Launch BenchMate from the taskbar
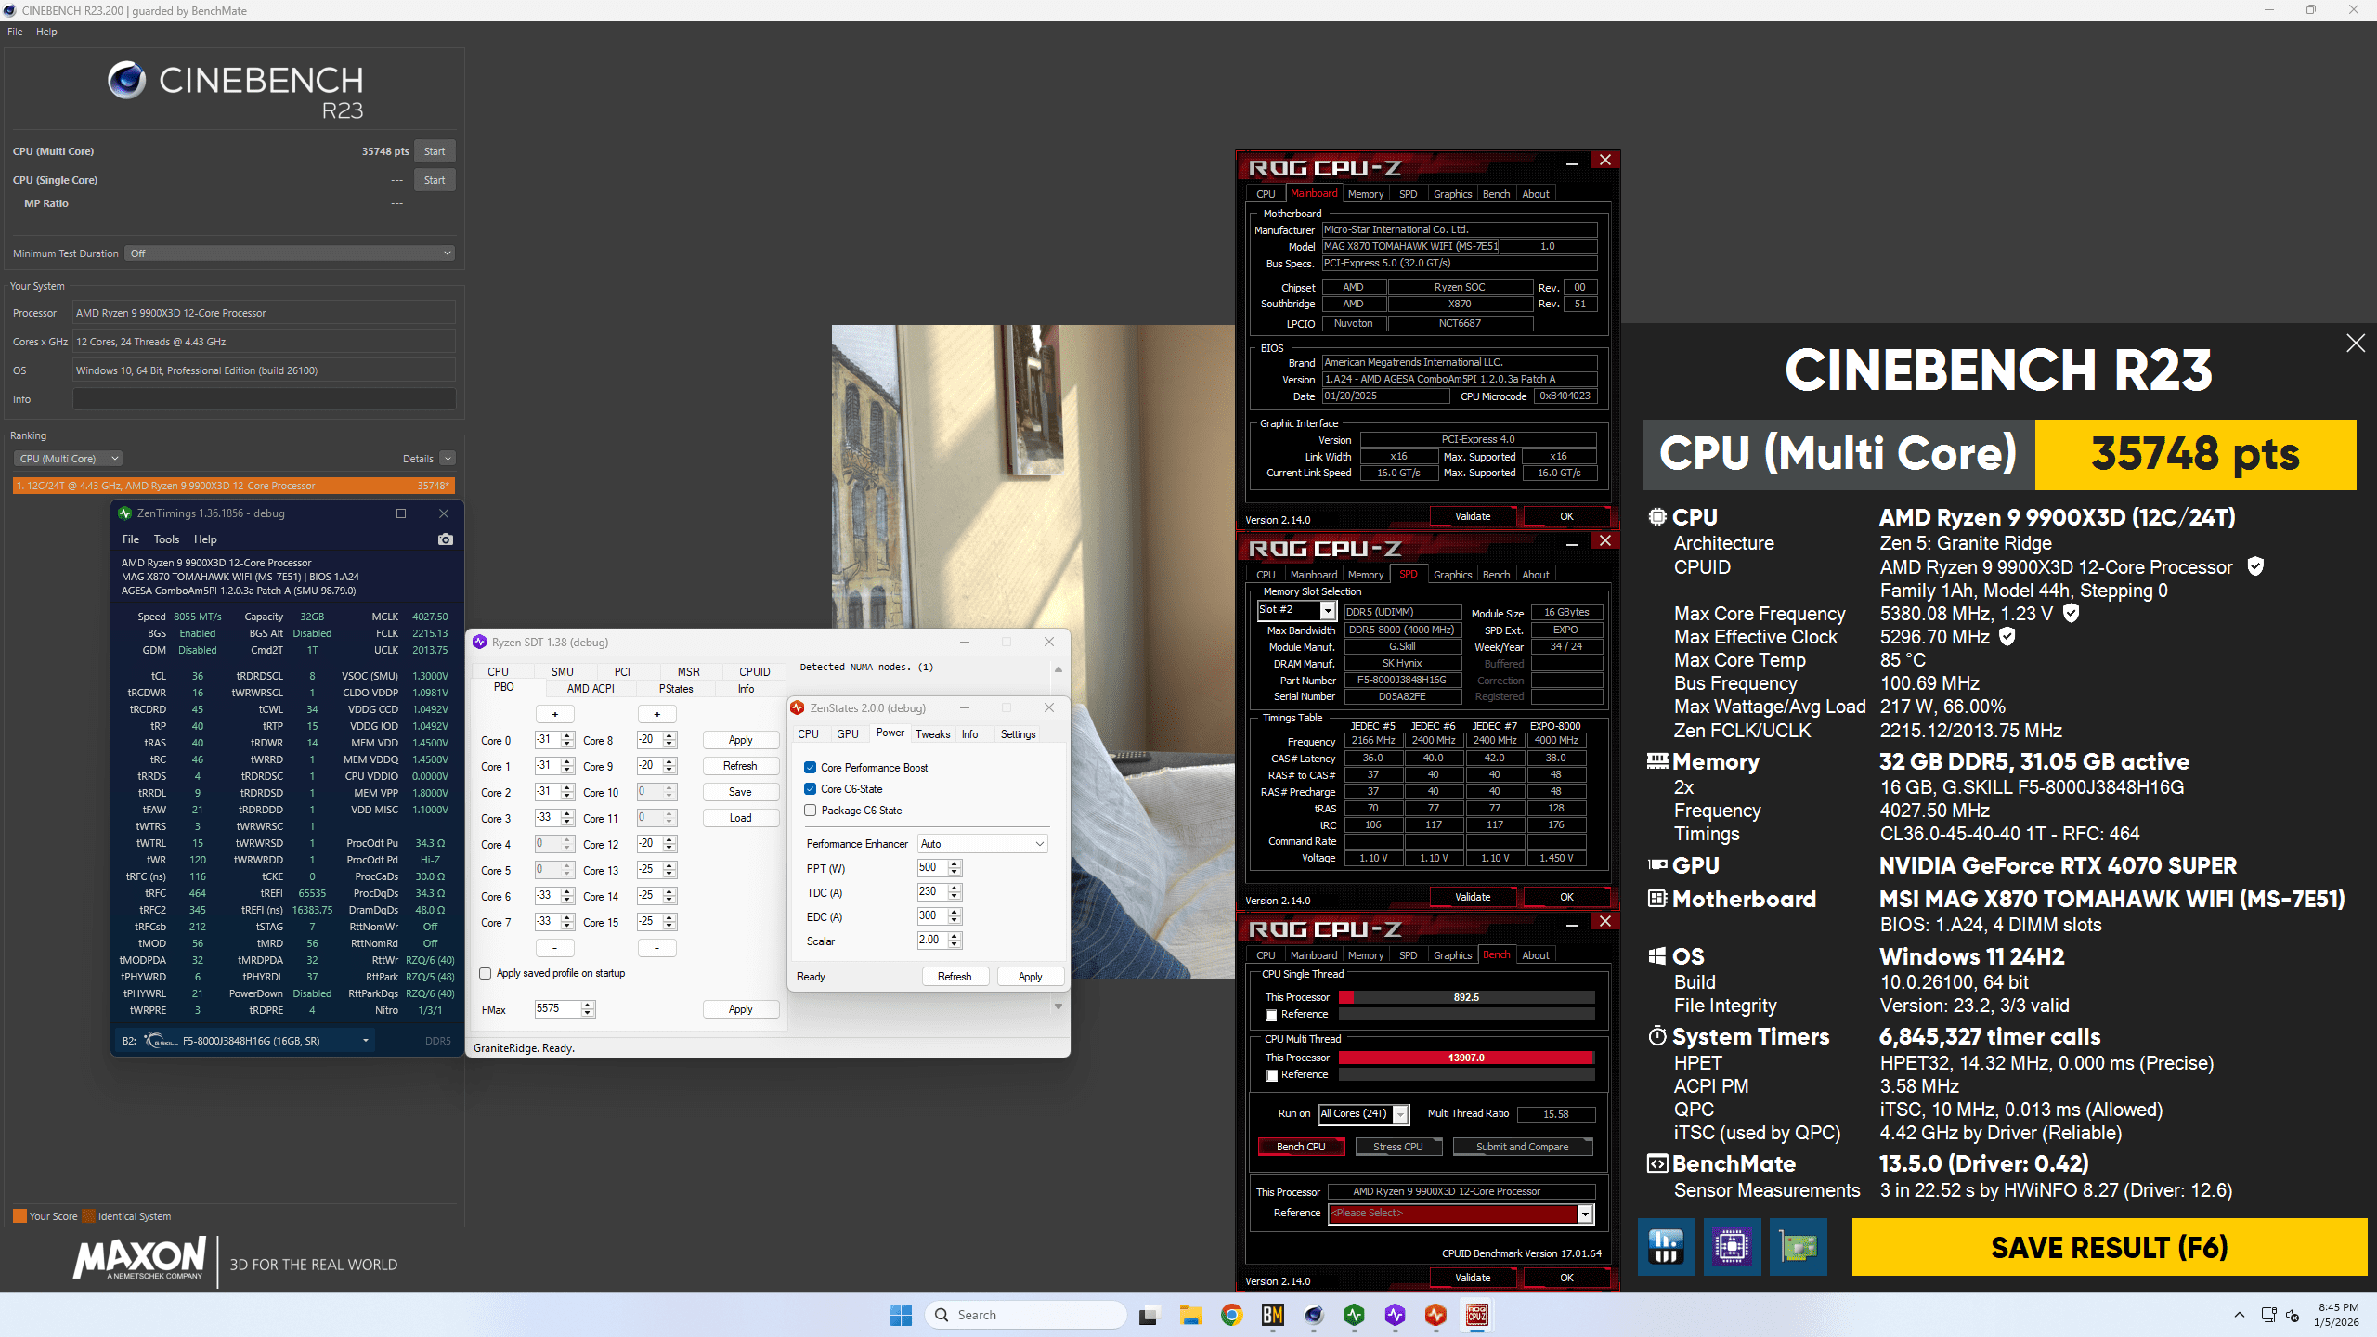Screen dimensions: 2377x1337 coord(1273,1315)
